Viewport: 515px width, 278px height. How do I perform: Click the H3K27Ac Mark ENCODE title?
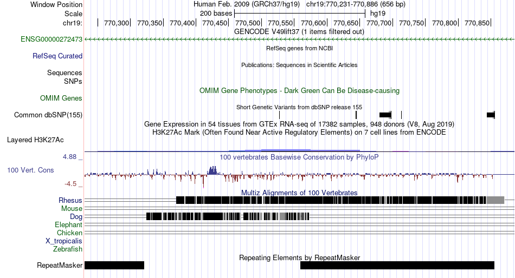pyautogui.click(x=299, y=133)
